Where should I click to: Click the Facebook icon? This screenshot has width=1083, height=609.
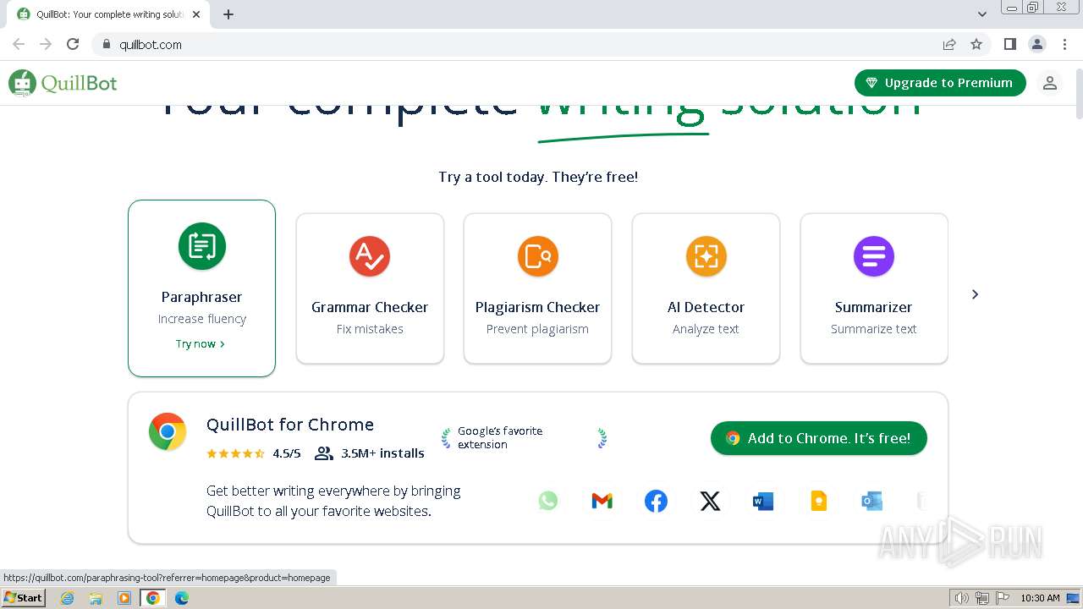coord(656,501)
